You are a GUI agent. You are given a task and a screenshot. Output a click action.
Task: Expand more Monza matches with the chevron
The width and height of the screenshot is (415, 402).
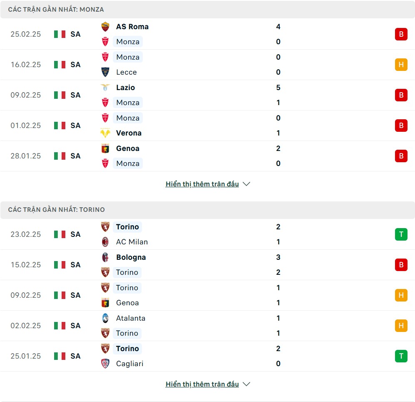click(x=246, y=184)
